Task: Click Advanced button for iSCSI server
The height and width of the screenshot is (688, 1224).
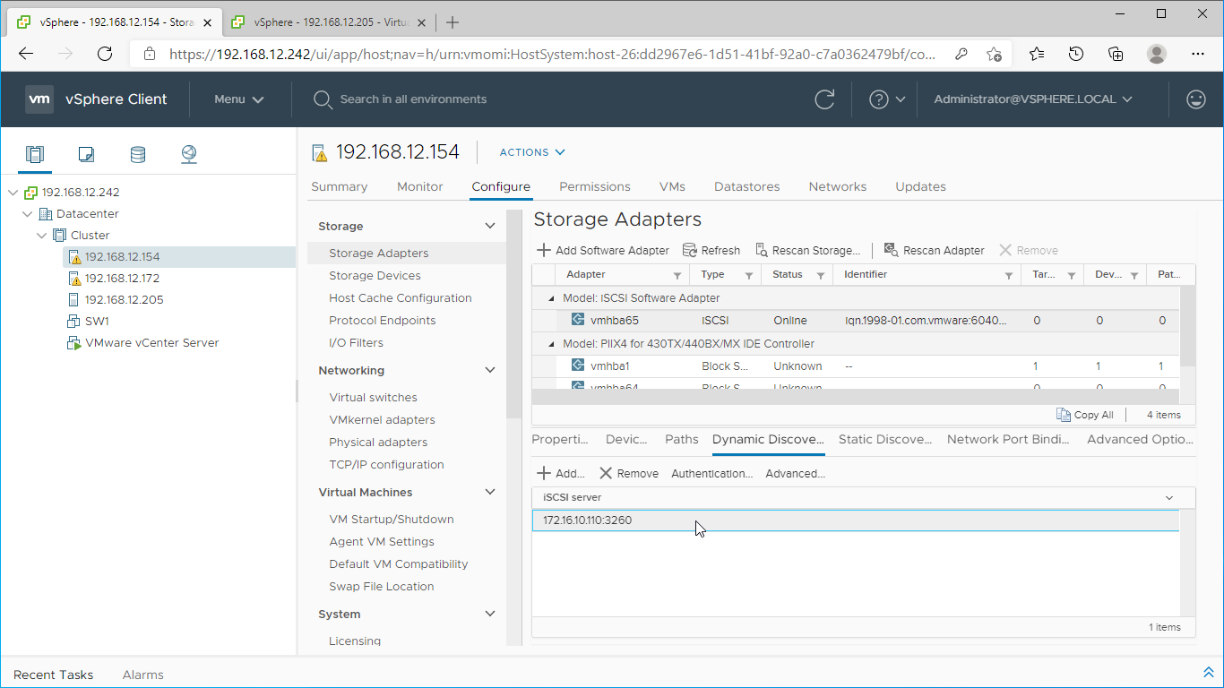Action: click(x=796, y=474)
